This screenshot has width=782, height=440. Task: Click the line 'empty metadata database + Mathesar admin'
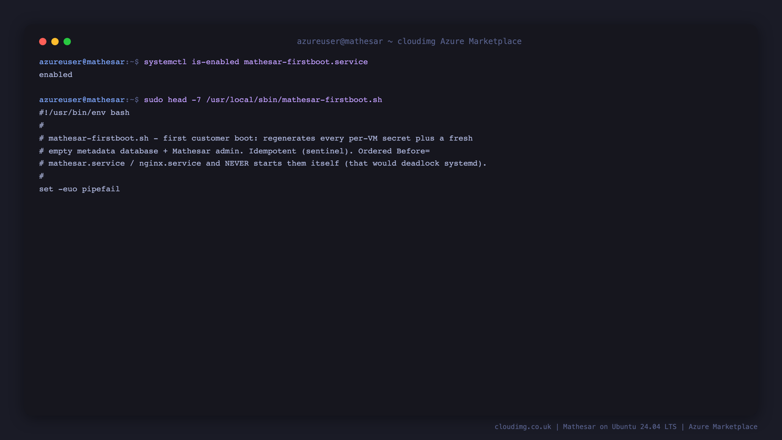235,151
